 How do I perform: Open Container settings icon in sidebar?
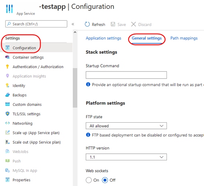(x=7, y=57)
